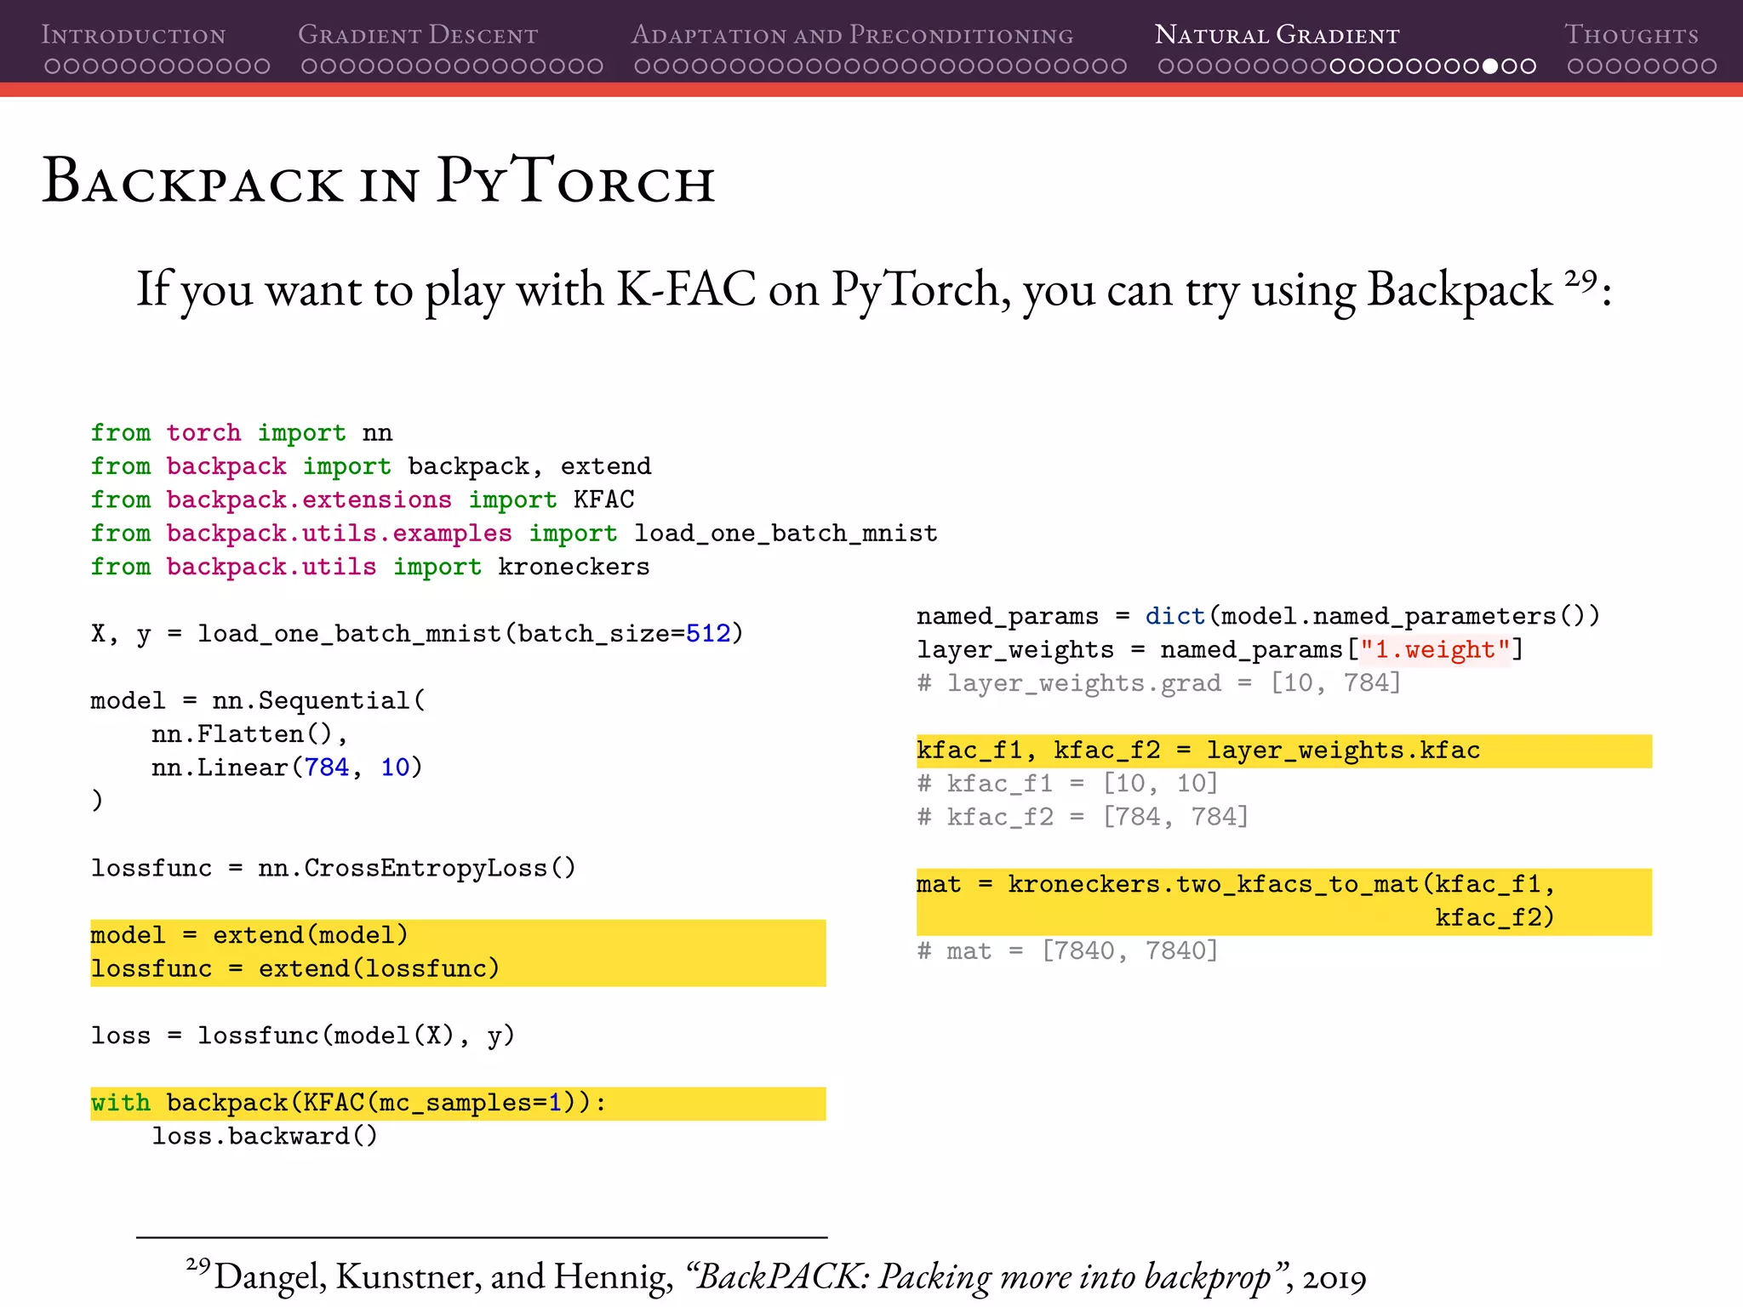Click the 'Backpack in PyTorch' slide title
The height and width of the screenshot is (1307, 1743).
click(x=379, y=181)
